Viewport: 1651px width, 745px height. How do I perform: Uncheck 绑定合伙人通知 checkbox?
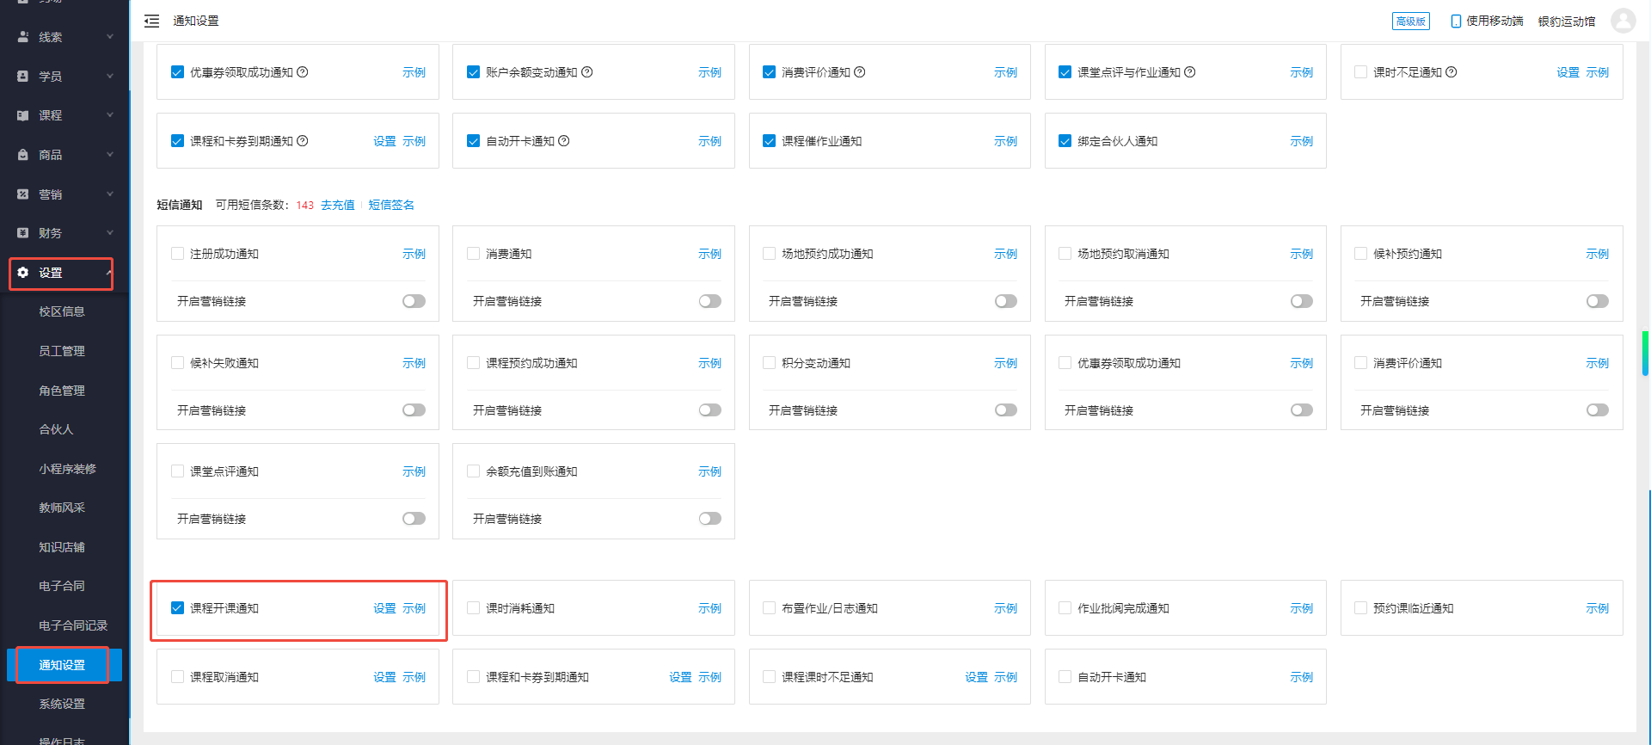click(x=1065, y=141)
